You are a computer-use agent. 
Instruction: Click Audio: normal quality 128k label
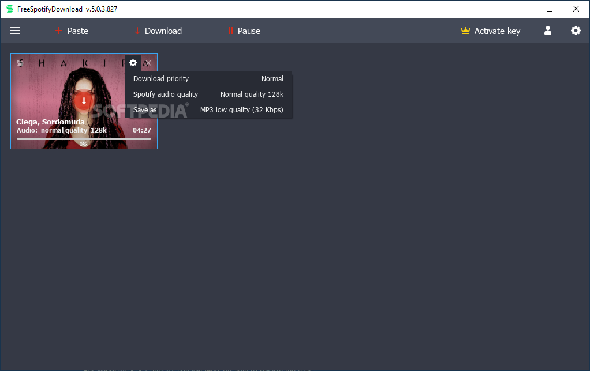tap(62, 130)
